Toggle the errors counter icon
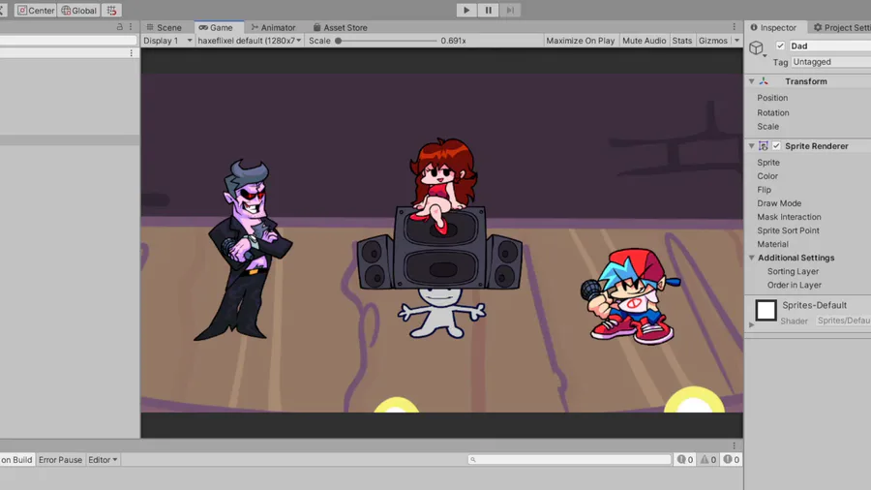The height and width of the screenshot is (490, 871). [731, 459]
